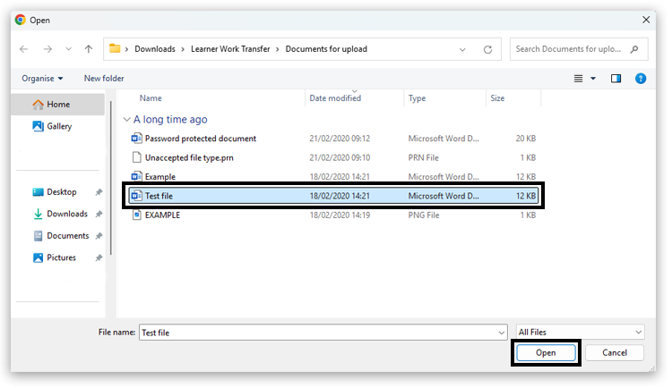
Task: Select the Password protected document file
Action: pos(200,139)
